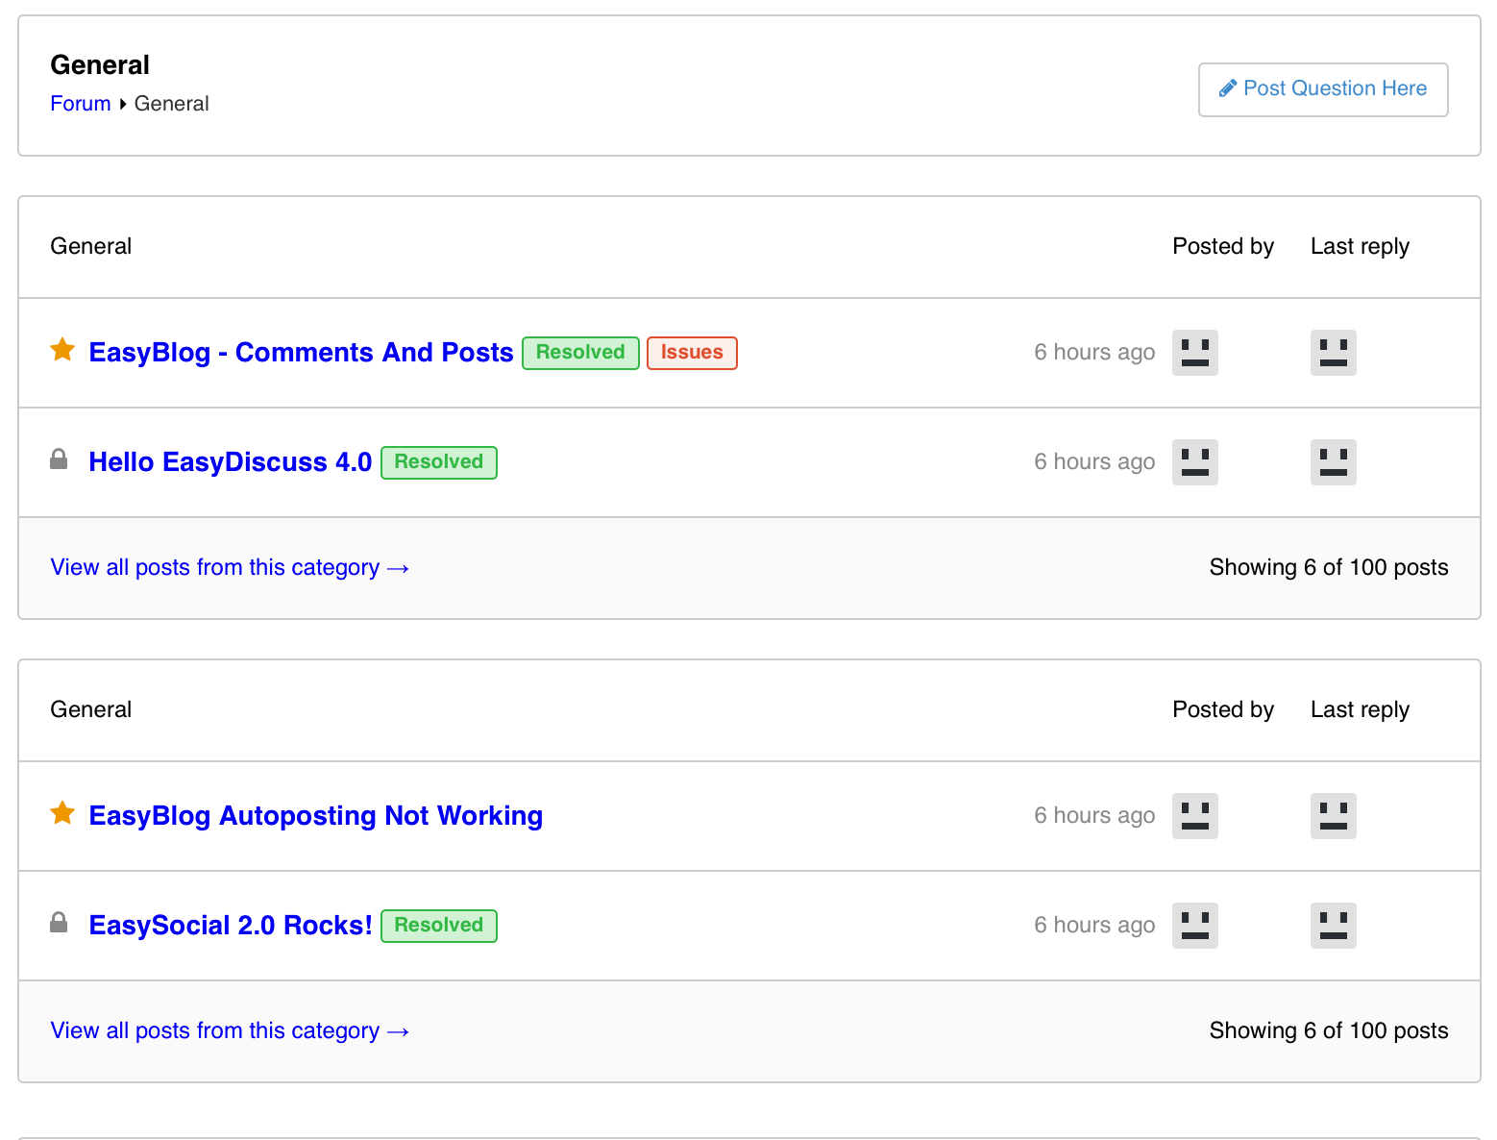Click the General text in the breadcrumb
This screenshot has height=1140, width=1497.
point(171,104)
